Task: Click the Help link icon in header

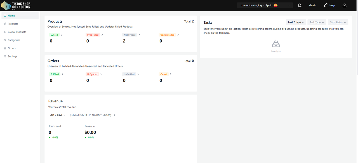Action: click(326, 5)
